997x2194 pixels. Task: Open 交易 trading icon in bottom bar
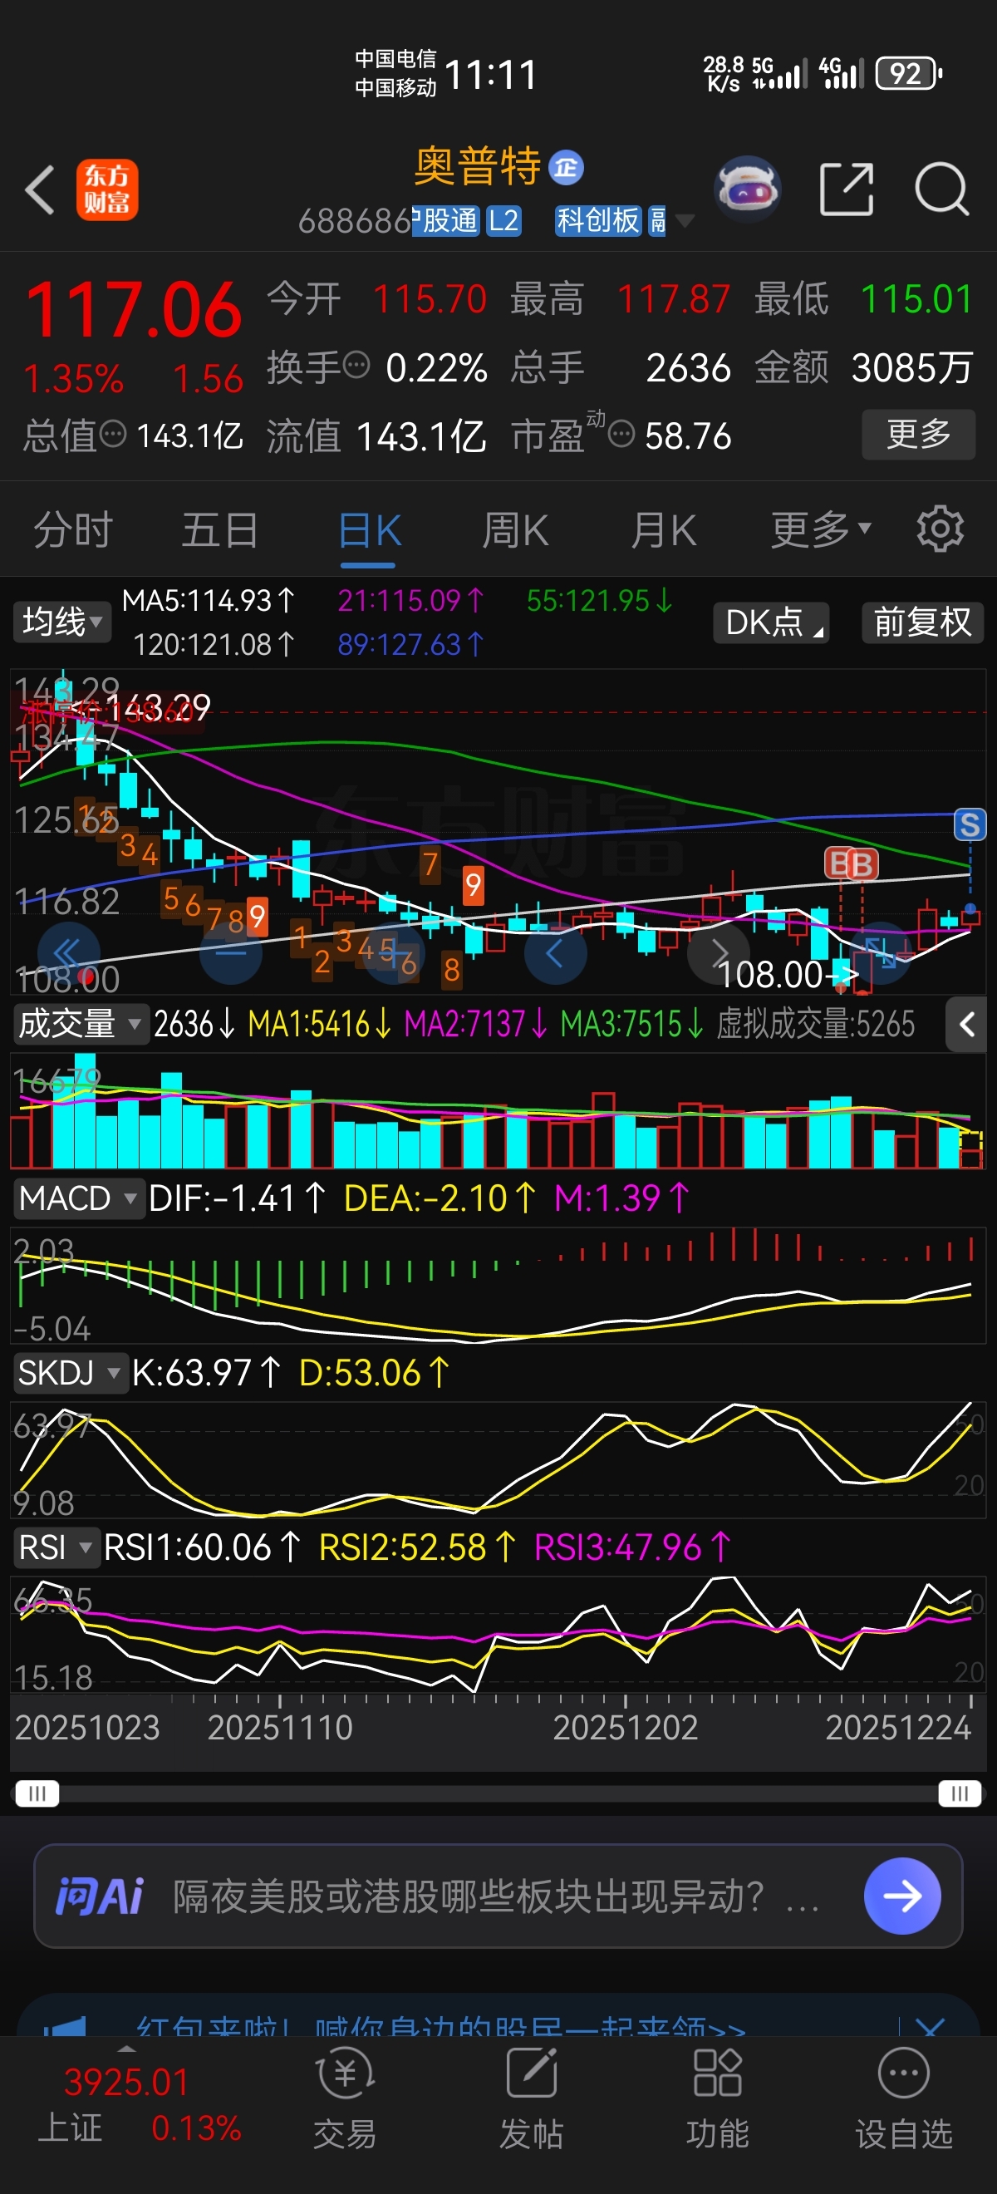coord(345,2098)
